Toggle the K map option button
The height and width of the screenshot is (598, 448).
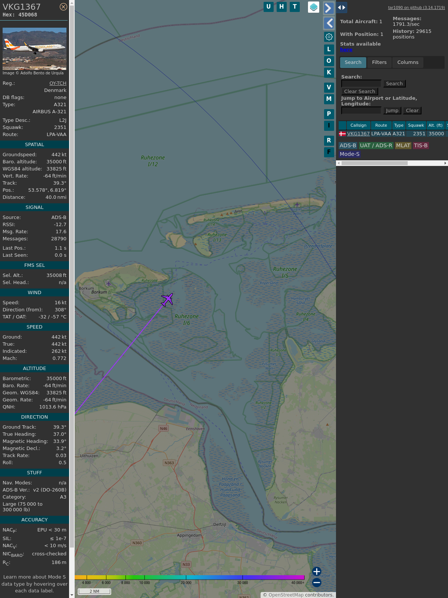click(x=329, y=73)
